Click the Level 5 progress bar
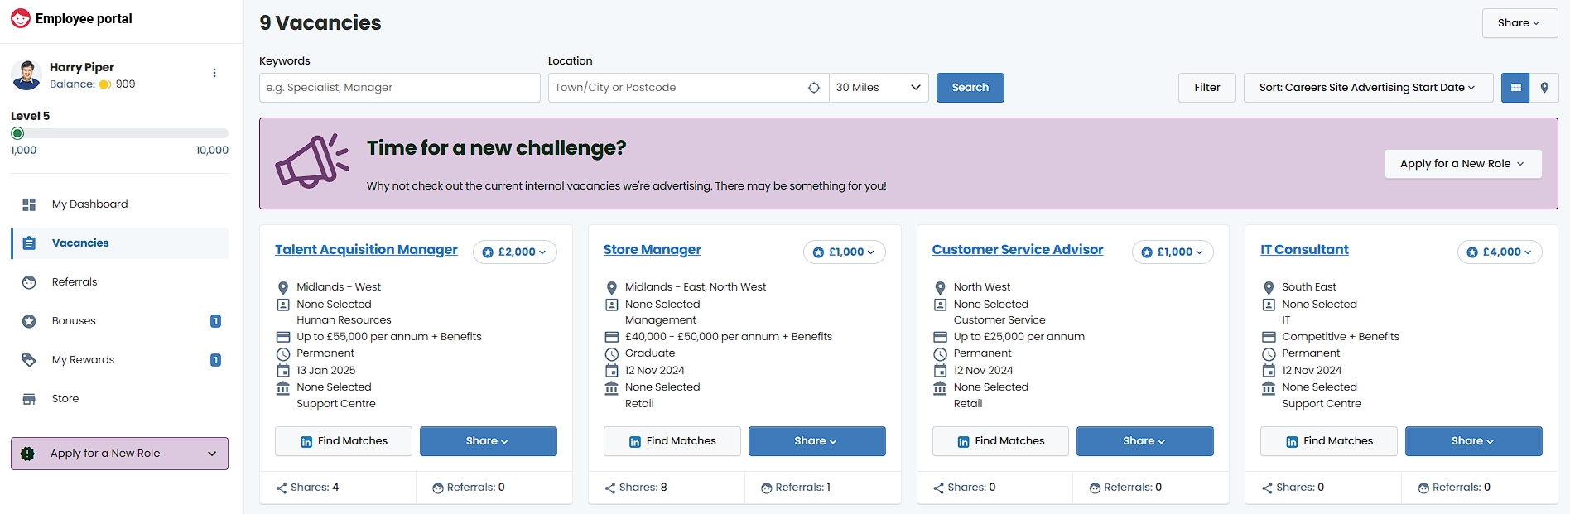Image resolution: width=1570 pixels, height=514 pixels. [120, 133]
